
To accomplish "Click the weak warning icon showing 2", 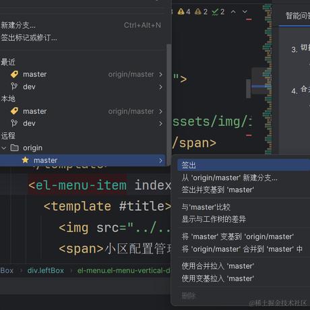I will tap(198, 11).
